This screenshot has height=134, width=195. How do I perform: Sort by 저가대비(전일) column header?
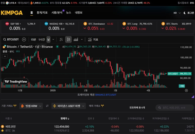160,118
